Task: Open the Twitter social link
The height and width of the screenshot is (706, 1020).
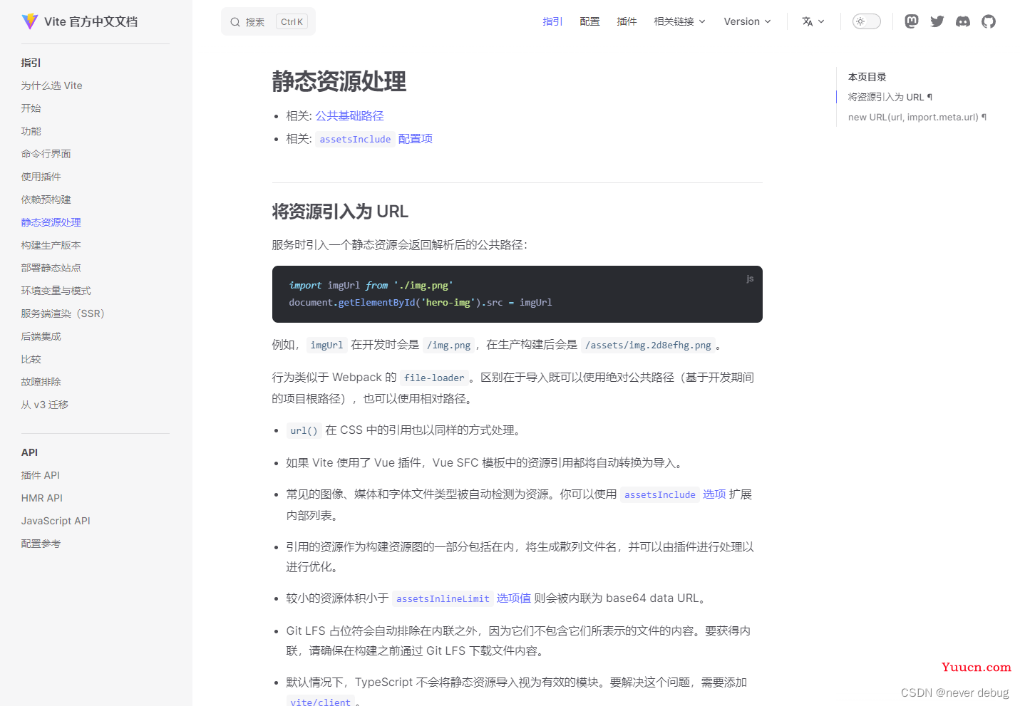Action: [x=937, y=21]
